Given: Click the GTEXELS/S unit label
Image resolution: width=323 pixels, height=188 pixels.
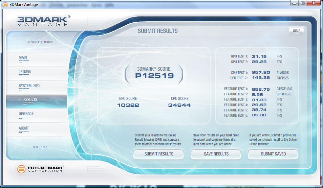Looking at the screenshot, I should coord(284,89).
